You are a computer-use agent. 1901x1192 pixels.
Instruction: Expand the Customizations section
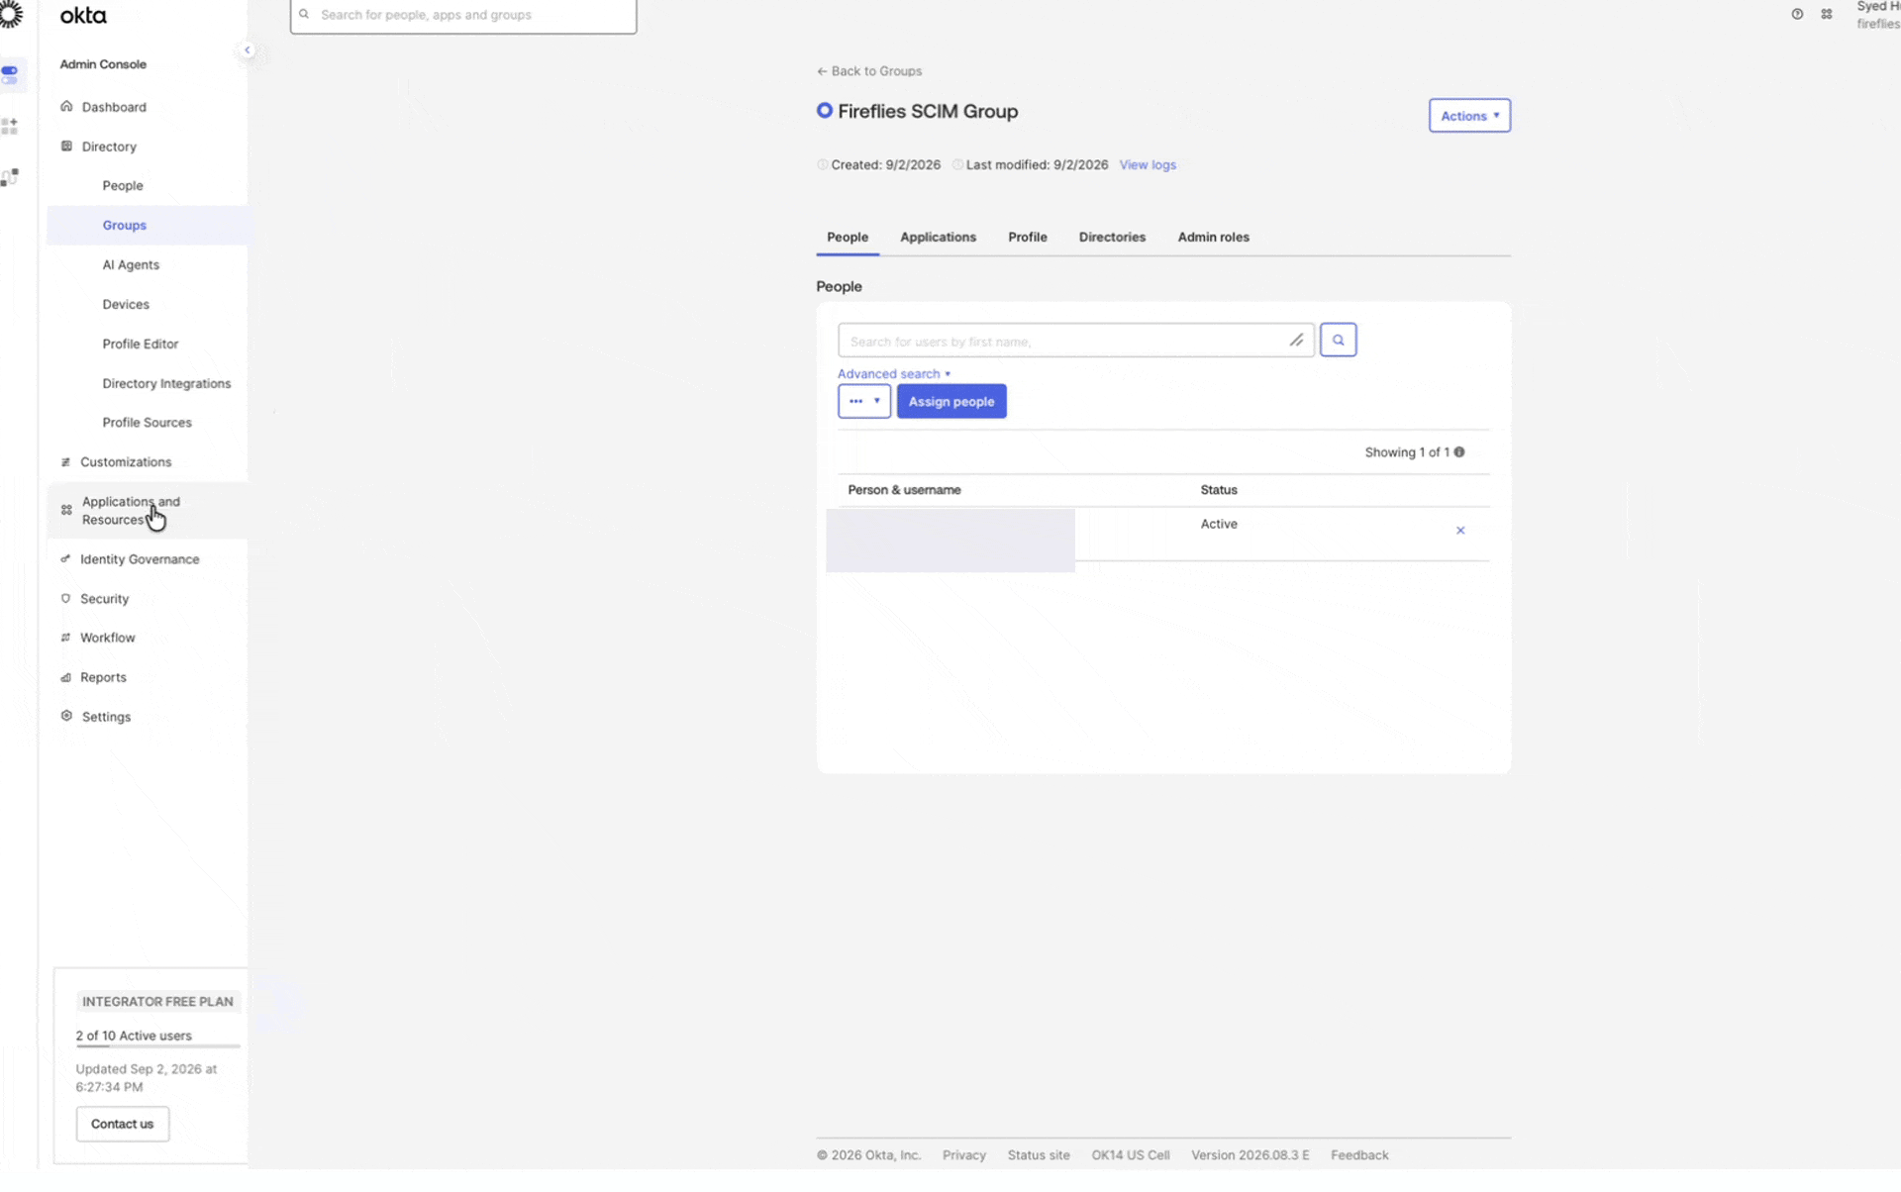tap(126, 462)
